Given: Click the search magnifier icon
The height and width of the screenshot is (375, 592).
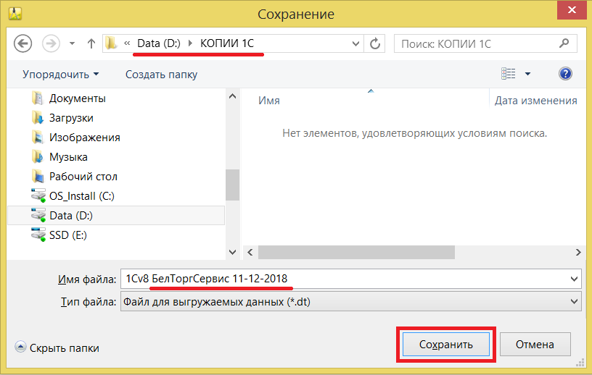Looking at the screenshot, I should tap(564, 43).
